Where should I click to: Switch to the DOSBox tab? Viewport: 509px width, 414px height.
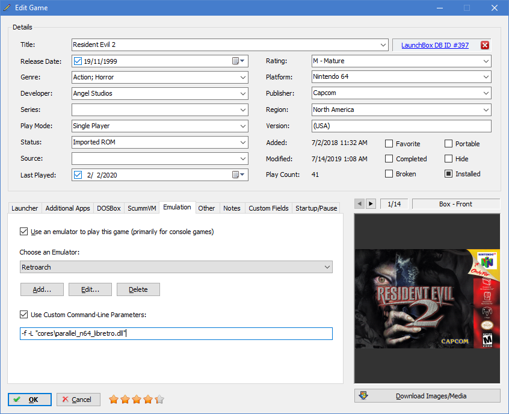[109, 208]
